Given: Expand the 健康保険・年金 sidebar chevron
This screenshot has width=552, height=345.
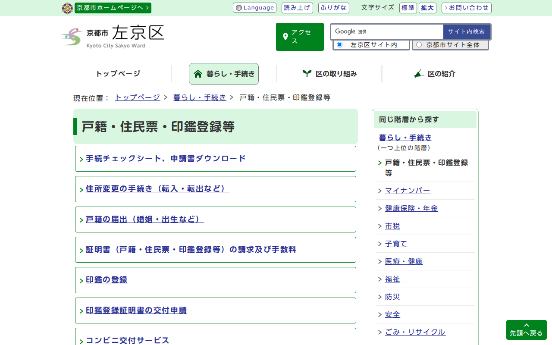Looking at the screenshot, I should coord(379,209).
